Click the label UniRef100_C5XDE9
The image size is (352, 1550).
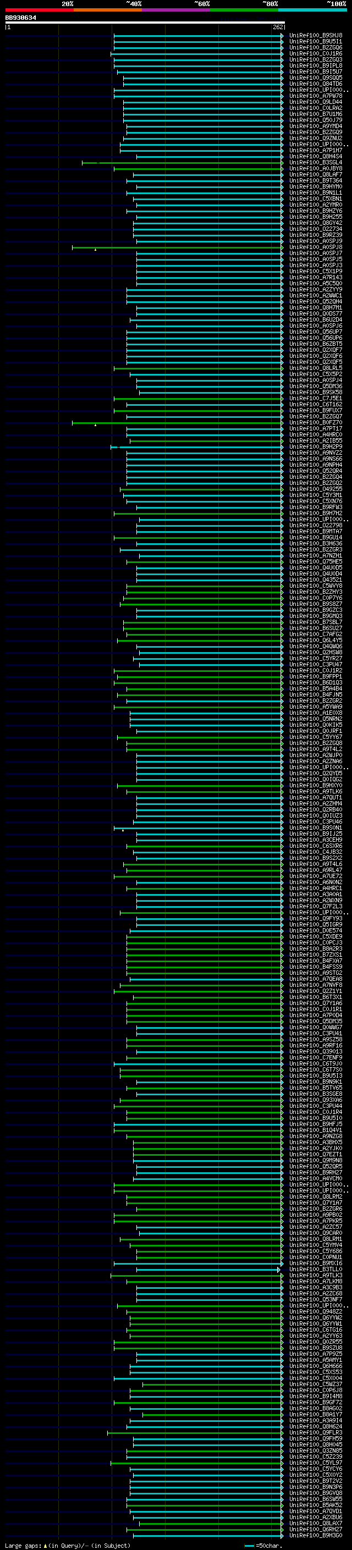(316, 936)
